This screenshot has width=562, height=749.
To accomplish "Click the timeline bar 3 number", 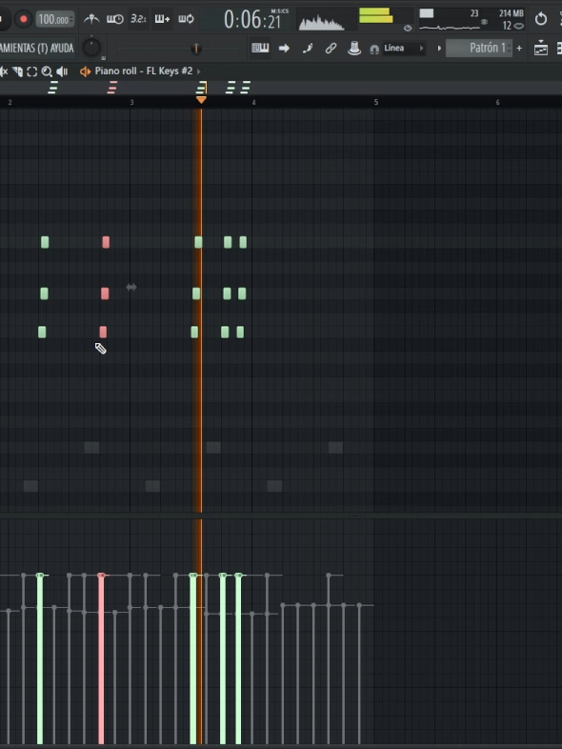I will click(131, 102).
